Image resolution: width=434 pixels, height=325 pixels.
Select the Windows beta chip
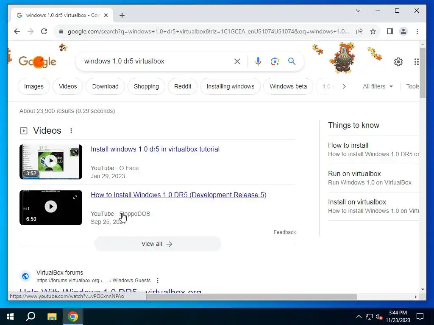pyautogui.click(x=288, y=86)
